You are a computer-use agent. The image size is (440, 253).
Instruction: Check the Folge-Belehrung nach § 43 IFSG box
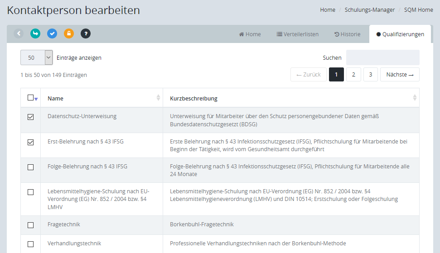31,167
